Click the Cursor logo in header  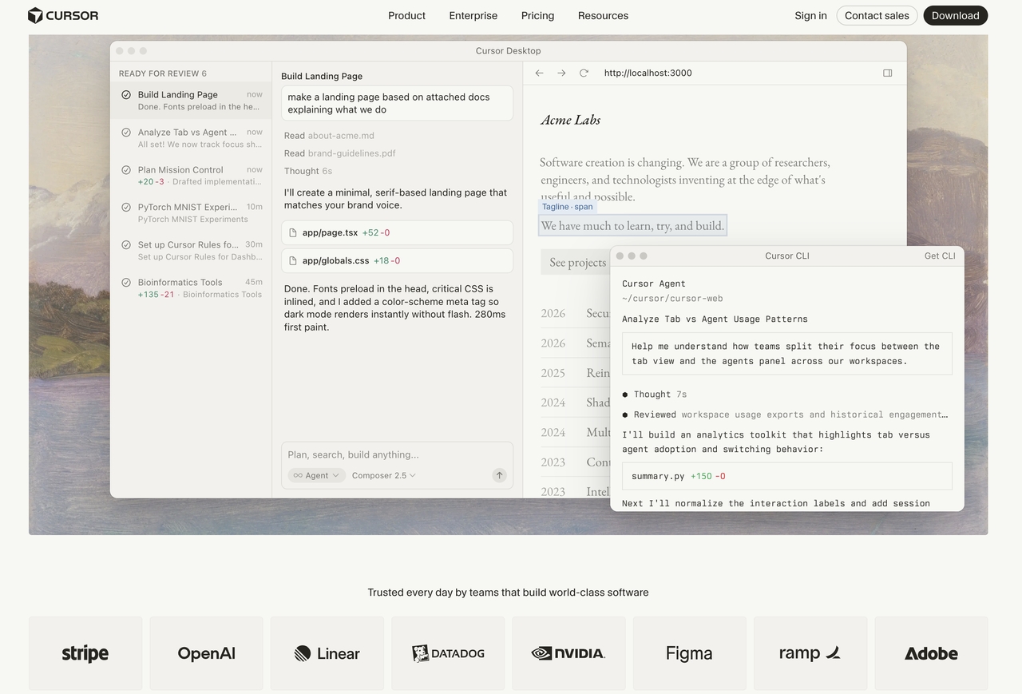coord(63,15)
